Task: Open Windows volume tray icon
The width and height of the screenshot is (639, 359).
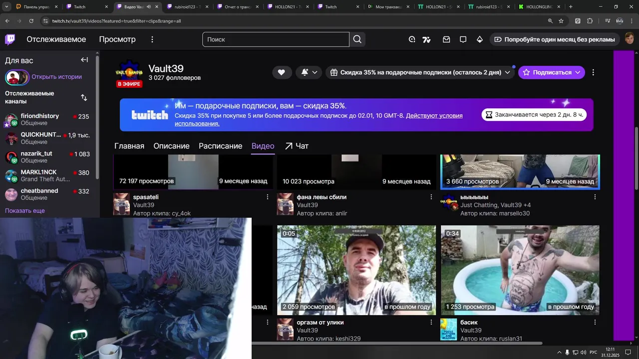Action: click(583, 353)
